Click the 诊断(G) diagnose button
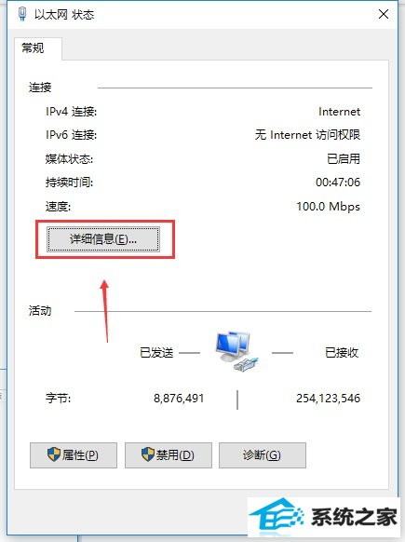405x542 pixels. (x=263, y=455)
